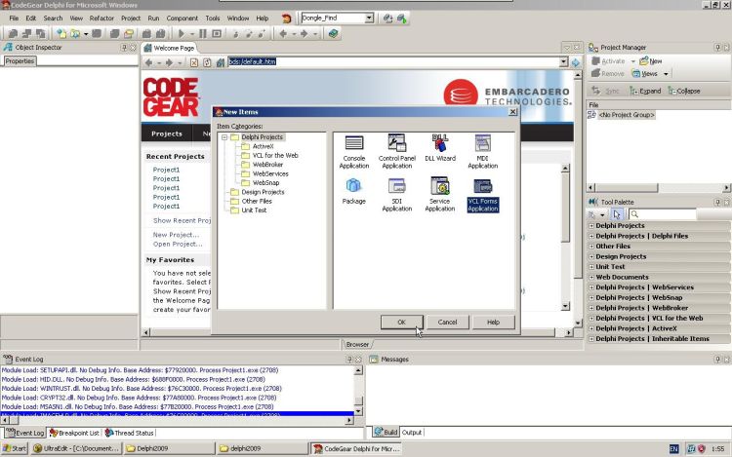The height and width of the screenshot is (457, 732).
Task: Click Expand in Project Manager
Action: 646,92
